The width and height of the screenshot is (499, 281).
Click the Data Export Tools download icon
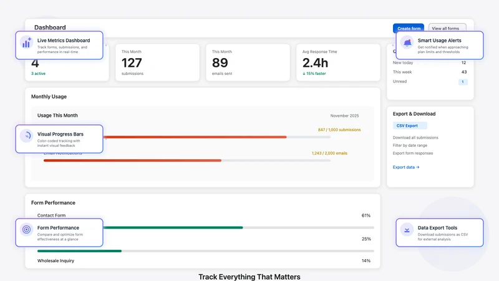[x=407, y=230]
